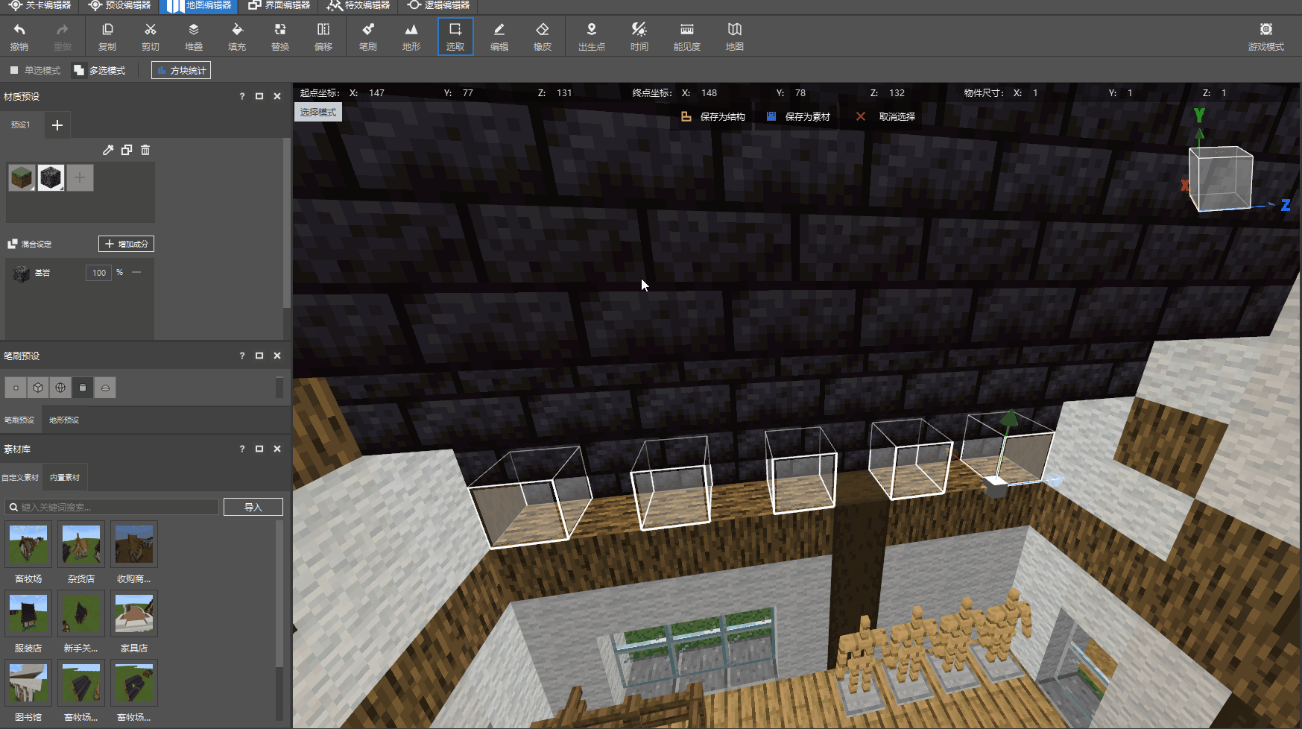Select the hemisphere brush shape
This screenshot has height=729, width=1302.
[x=105, y=388]
